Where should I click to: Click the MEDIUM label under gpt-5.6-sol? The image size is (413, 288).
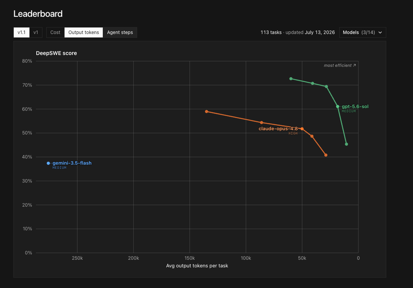349,111
